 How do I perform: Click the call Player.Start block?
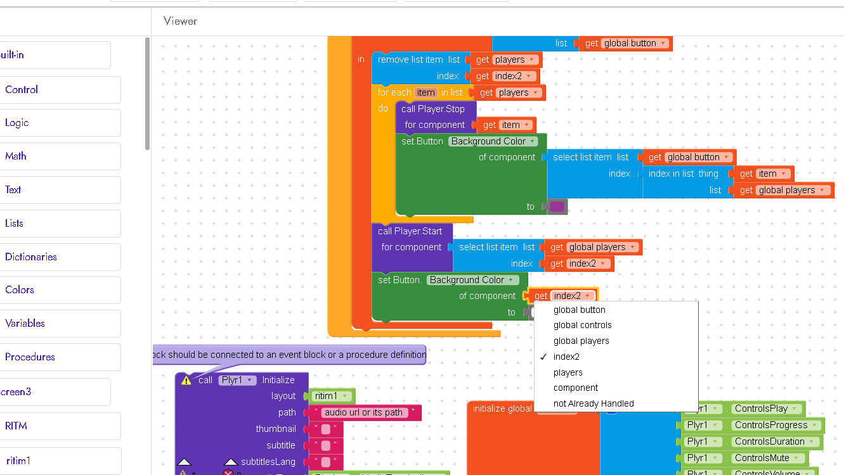410,231
